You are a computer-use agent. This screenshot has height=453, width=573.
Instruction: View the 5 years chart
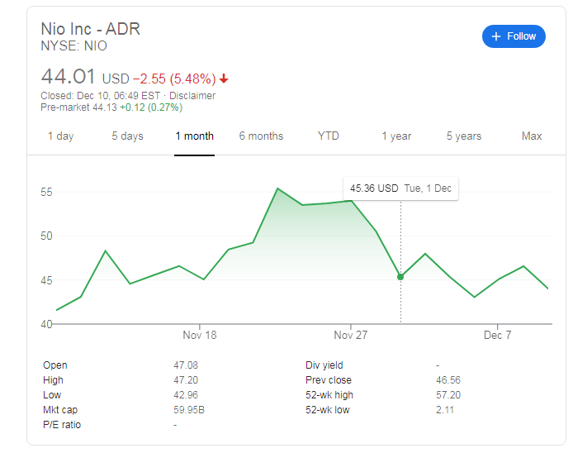click(464, 136)
